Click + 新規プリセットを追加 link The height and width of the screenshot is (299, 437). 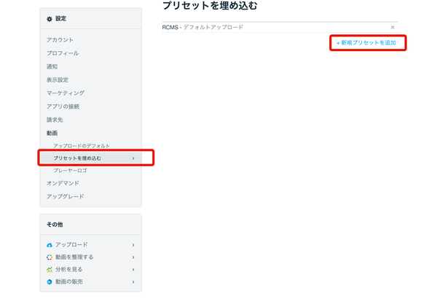point(366,43)
